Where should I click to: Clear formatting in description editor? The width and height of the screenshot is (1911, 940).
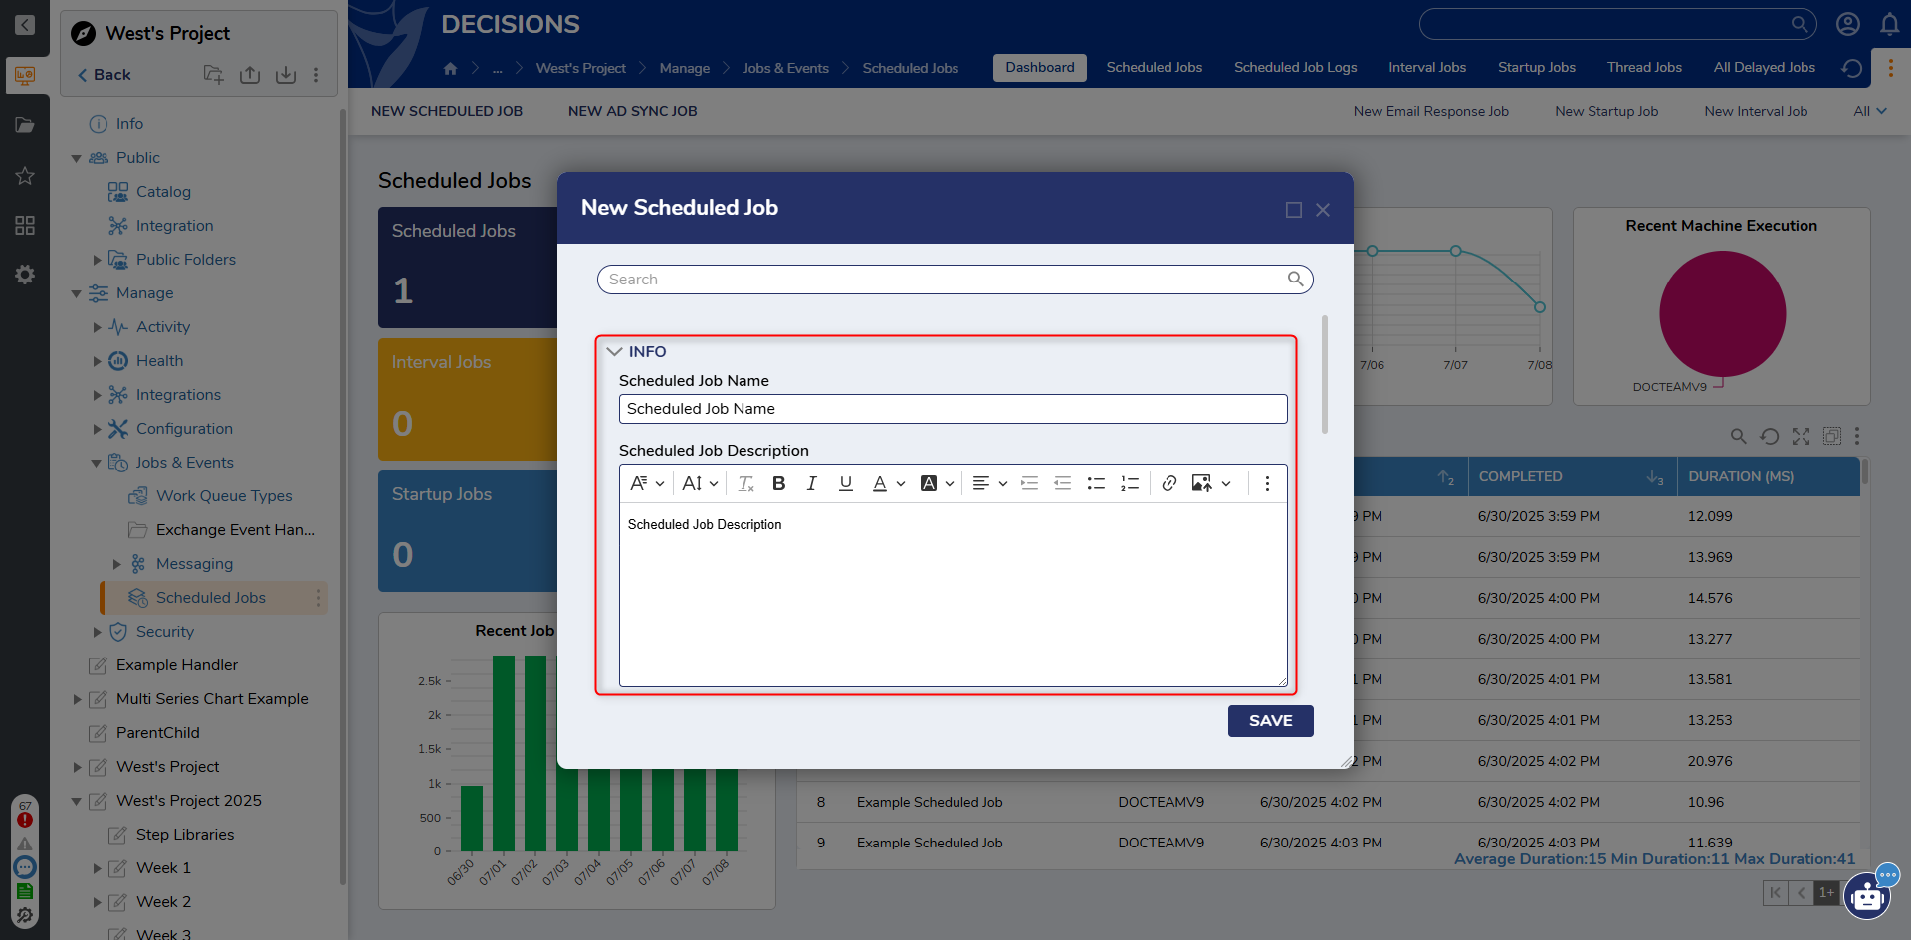[x=746, y=483]
